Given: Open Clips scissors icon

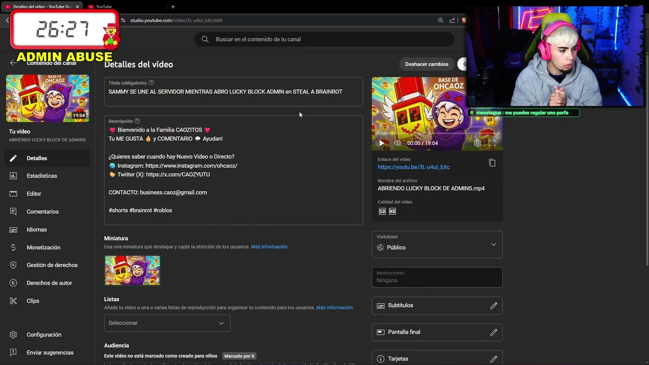Looking at the screenshot, I should 13,301.
